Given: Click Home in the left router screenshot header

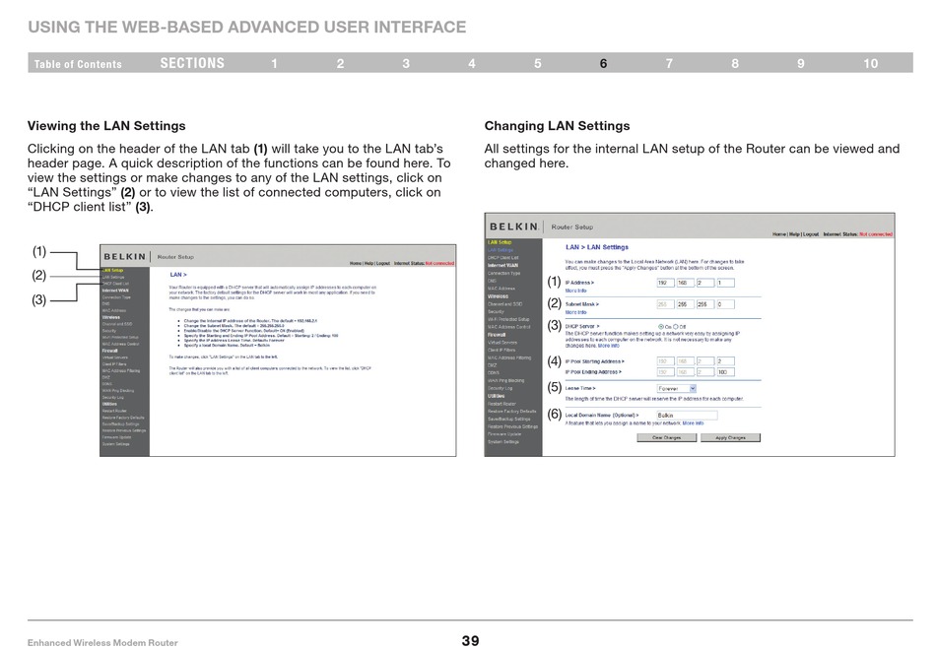Looking at the screenshot, I should tap(356, 263).
